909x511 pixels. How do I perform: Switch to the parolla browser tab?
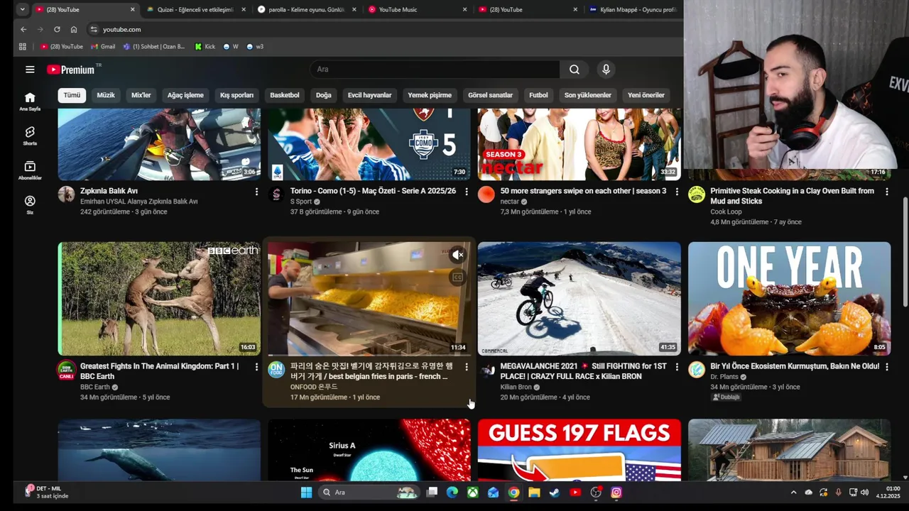[x=307, y=10]
